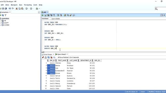Click the SQL Tuning Advisor icon
The height and width of the screenshot is (93, 166).
[54, 15]
